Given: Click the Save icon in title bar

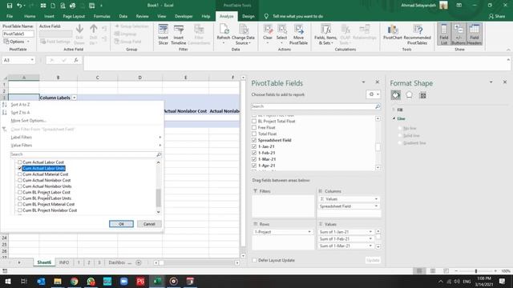Looking at the screenshot, I should pos(10,6).
